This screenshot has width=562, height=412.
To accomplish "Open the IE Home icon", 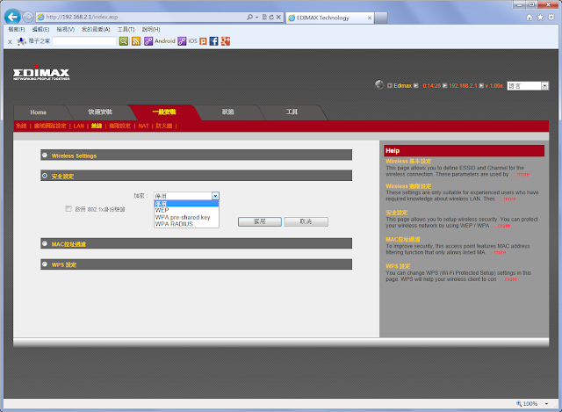I will pyautogui.click(x=529, y=18).
